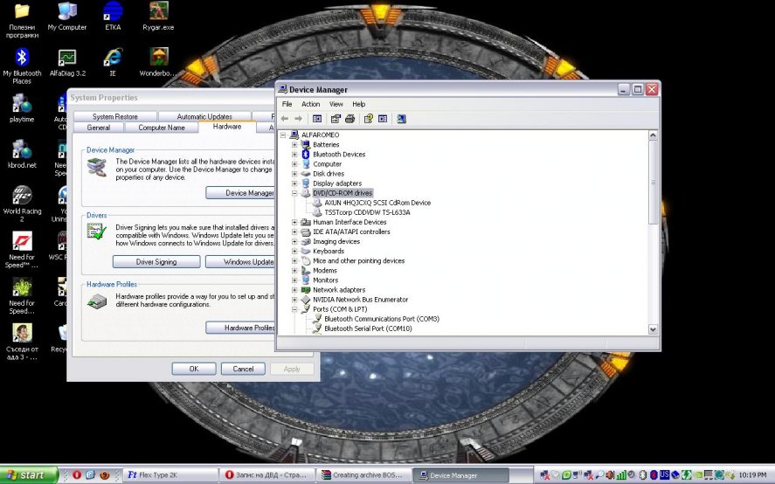Image resolution: width=775 pixels, height=484 pixels.
Task: Click the Properties toolbar icon in Device Manager
Action: 336,118
